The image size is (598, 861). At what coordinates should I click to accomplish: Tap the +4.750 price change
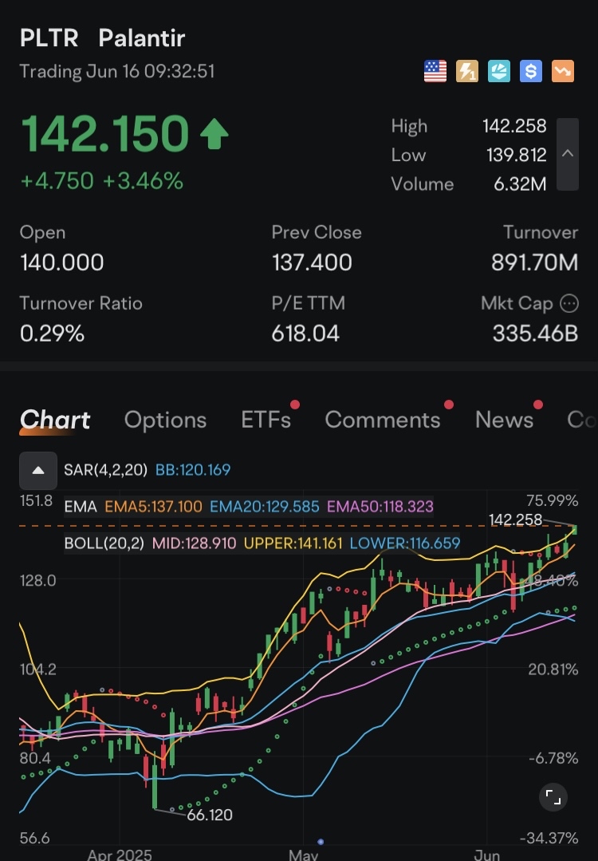57,181
